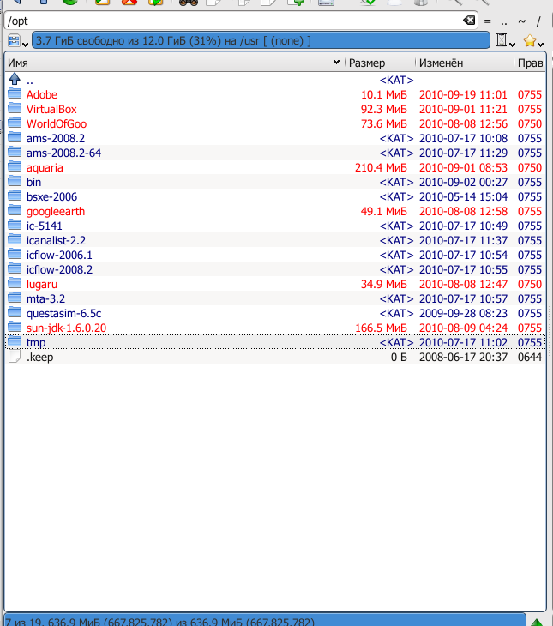Sort by the Имя column header
Viewport: 553px width, 626px height.
(174, 63)
